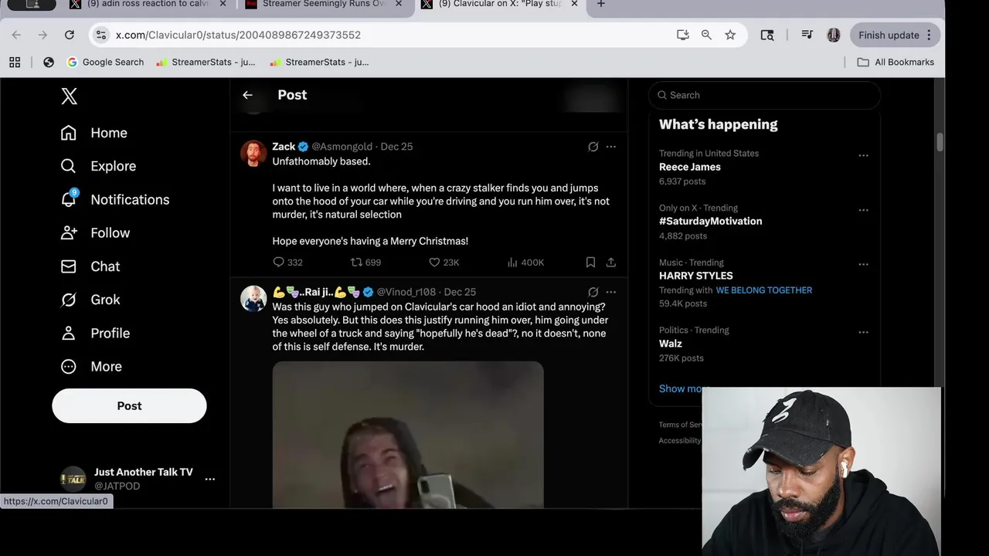Image resolution: width=989 pixels, height=556 pixels.
Task: Open more options for HARRY STYLES trend
Action: [x=863, y=265]
